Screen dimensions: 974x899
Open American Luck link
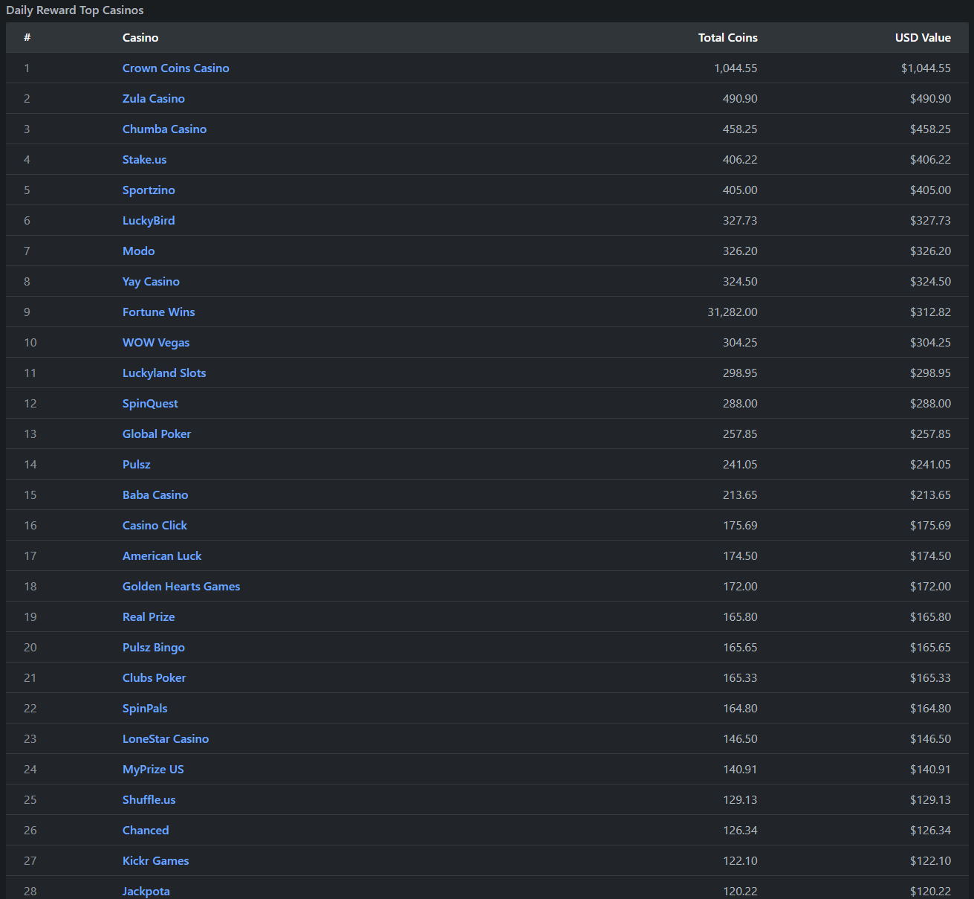coord(162,555)
